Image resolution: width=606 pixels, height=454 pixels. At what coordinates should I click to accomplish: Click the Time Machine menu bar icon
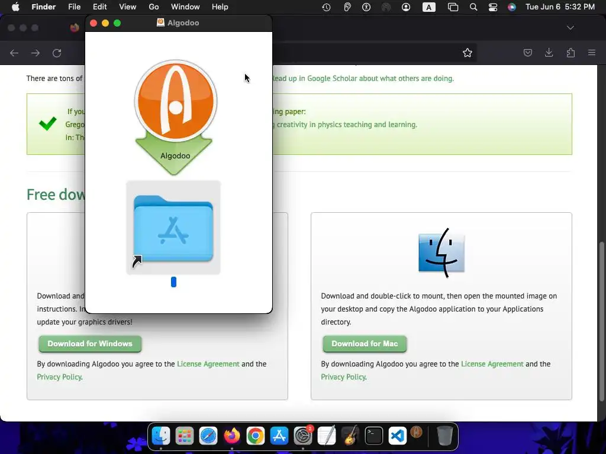coord(326,7)
